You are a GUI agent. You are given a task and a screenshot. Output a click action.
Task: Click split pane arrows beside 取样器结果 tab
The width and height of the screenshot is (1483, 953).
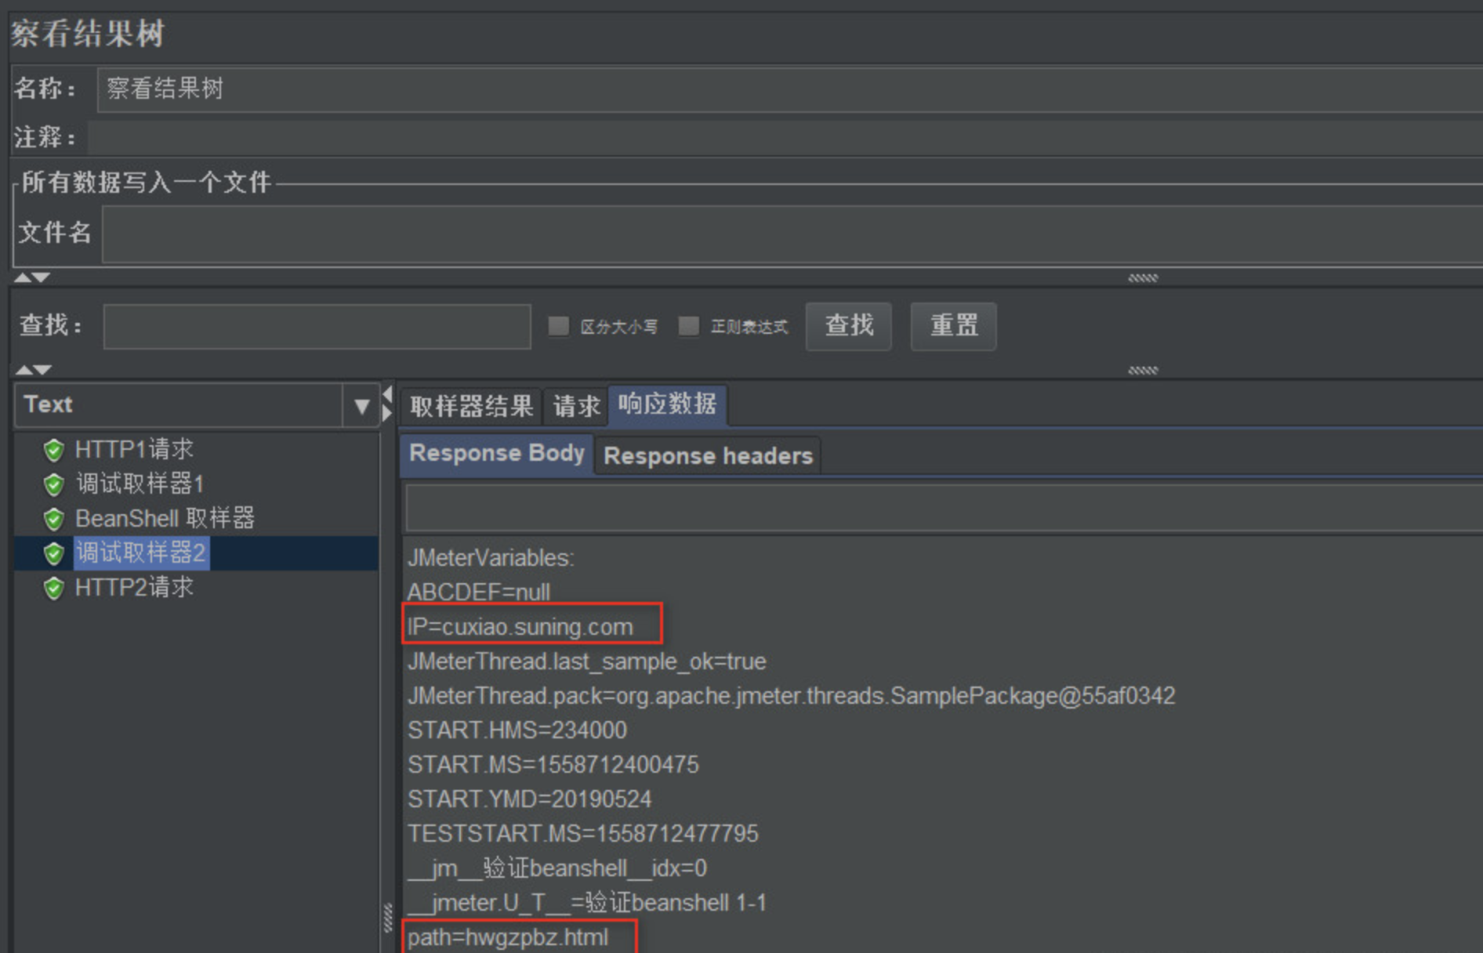[386, 403]
